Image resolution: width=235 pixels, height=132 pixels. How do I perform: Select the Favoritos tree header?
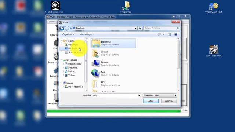click(x=69, y=41)
